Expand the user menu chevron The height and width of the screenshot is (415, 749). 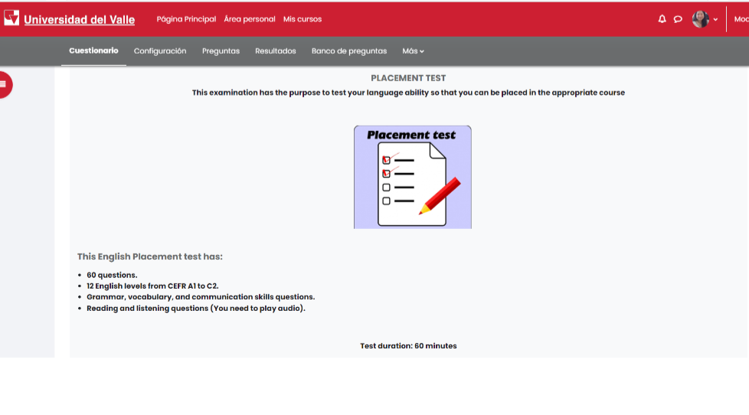(x=716, y=19)
